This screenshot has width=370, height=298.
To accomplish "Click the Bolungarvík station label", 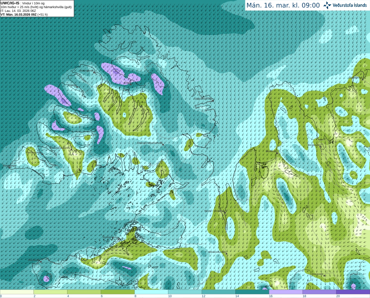I will click(x=86, y=71).
